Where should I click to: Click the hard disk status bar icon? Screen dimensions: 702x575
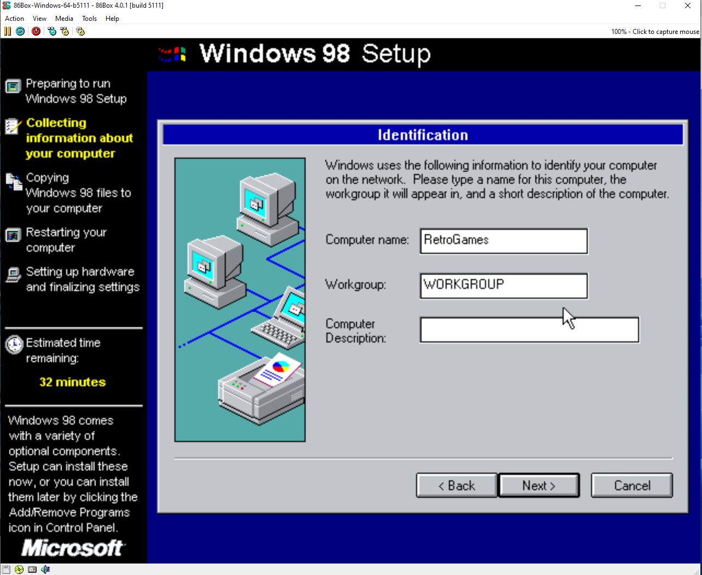tap(32, 570)
